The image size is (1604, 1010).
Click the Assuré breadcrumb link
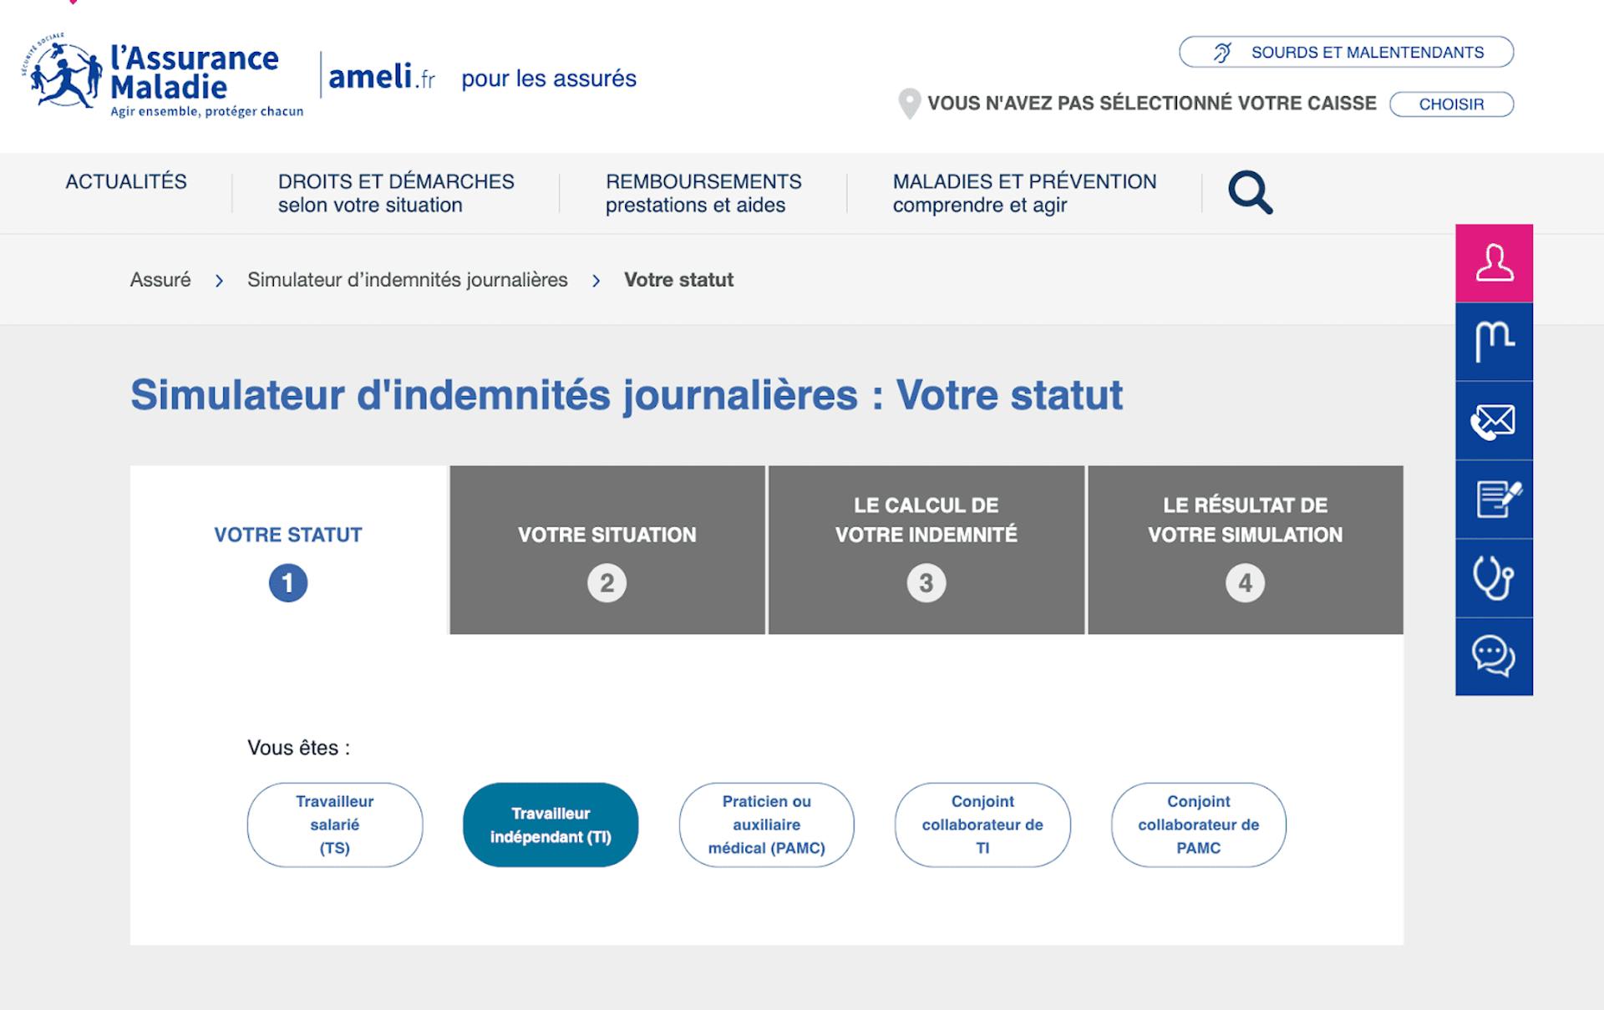tap(161, 280)
